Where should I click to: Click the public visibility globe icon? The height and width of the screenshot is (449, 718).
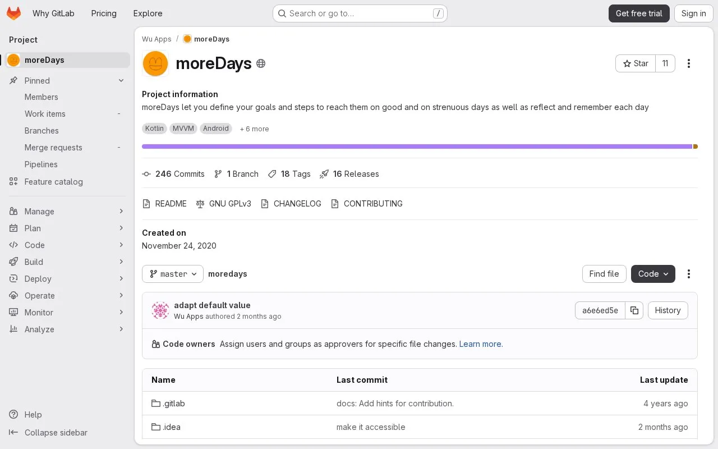[x=261, y=63]
